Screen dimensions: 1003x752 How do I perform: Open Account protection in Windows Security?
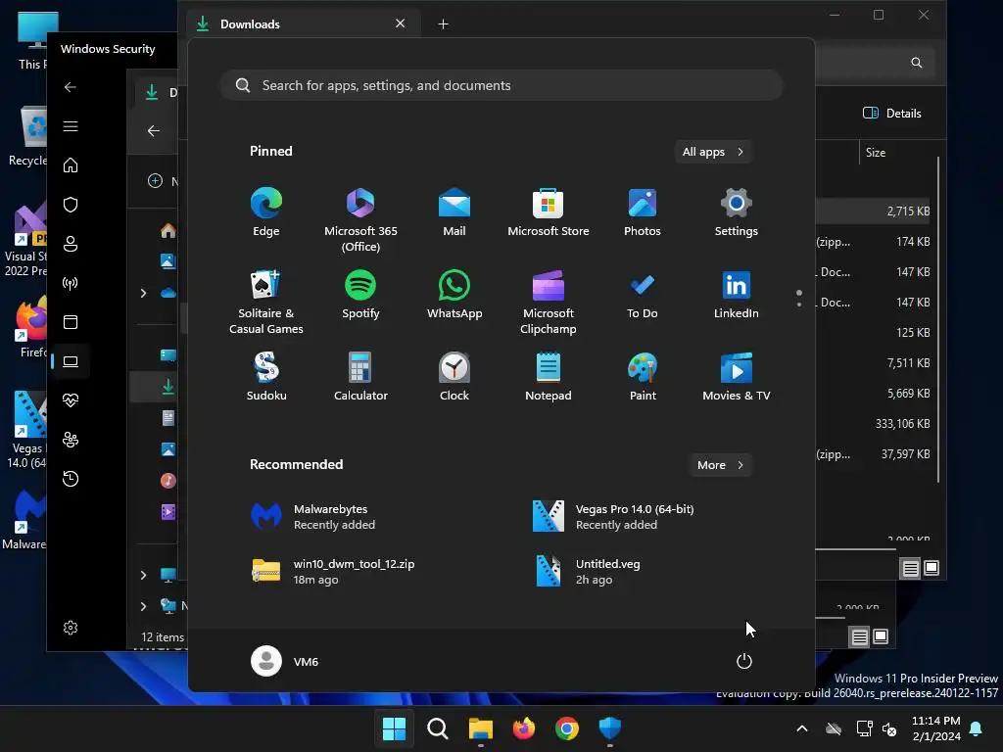pyautogui.click(x=71, y=244)
